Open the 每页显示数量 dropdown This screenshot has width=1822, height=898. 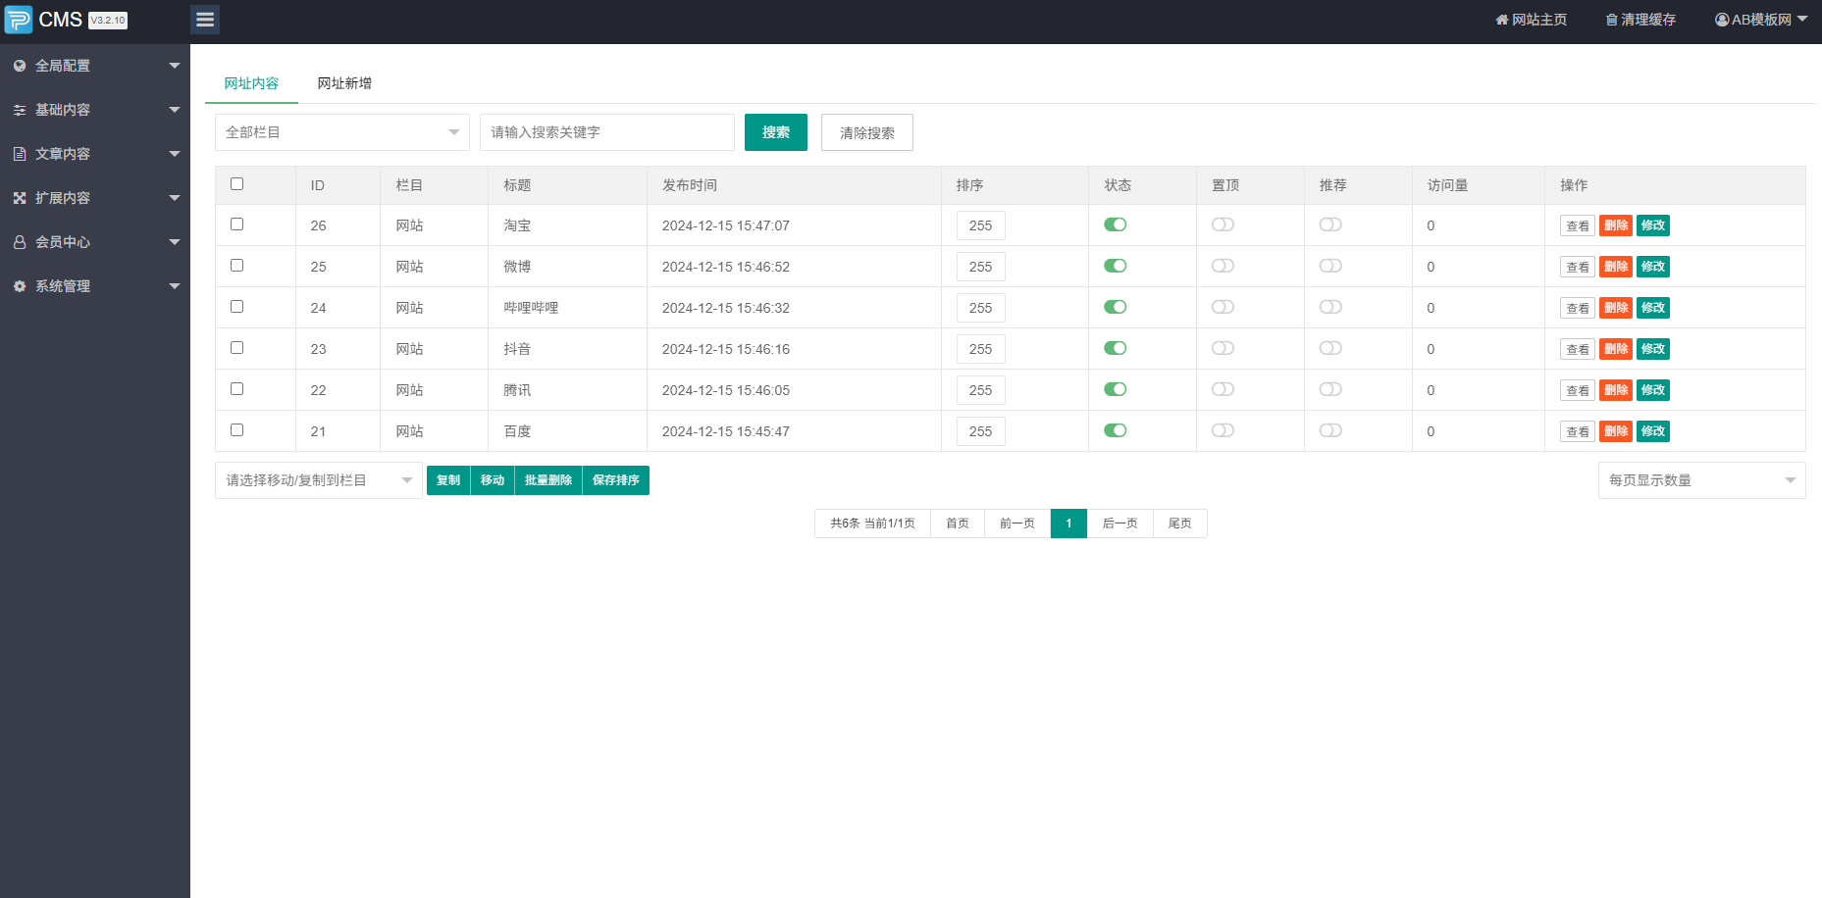(x=1702, y=480)
